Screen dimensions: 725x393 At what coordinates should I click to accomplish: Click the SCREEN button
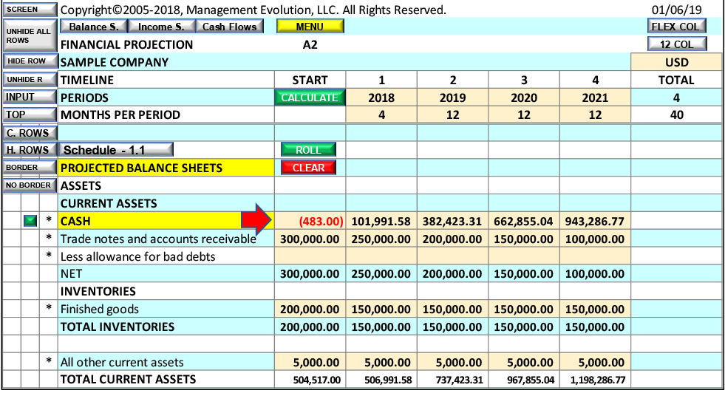pyautogui.click(x=30, y=10)
